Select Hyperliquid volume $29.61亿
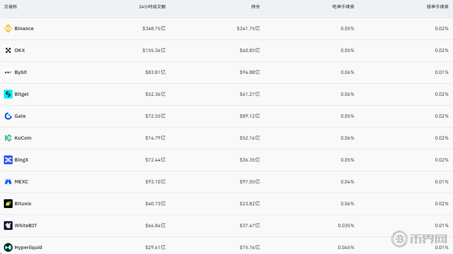This screenshot has width=453, height=254. pyautogui.click(x=155, y=247)
